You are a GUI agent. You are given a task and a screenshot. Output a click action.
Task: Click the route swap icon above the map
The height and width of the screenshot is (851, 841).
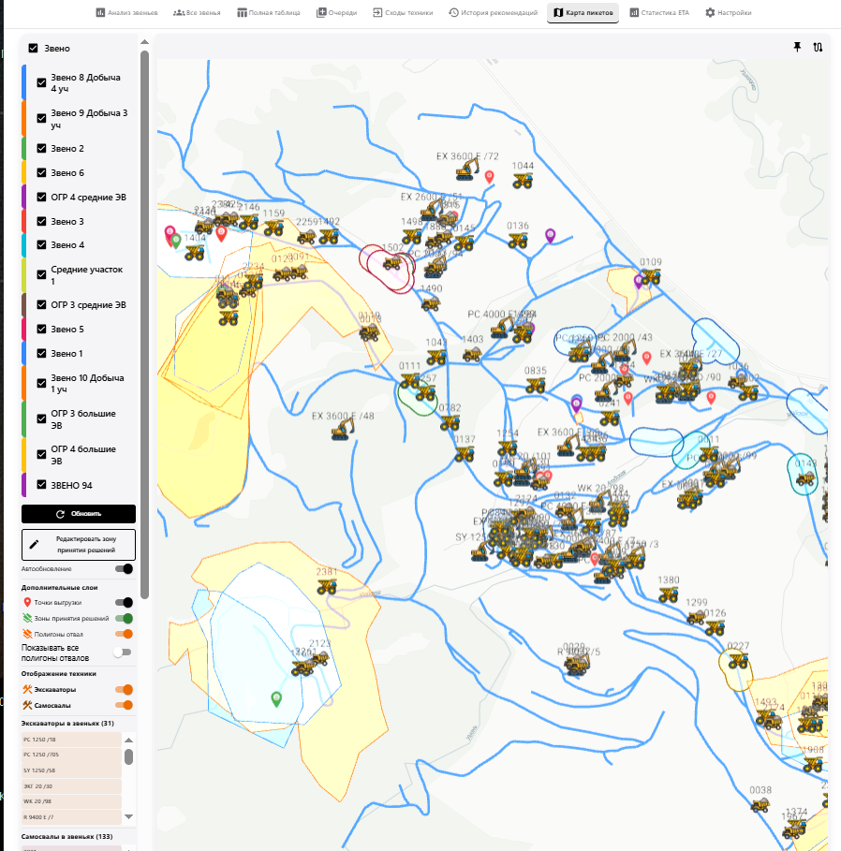[x=818, y=47]
